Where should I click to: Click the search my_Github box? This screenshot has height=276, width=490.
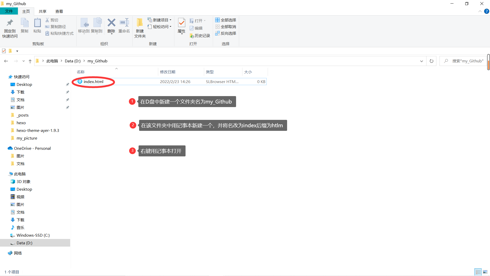[x=463, y=61]
